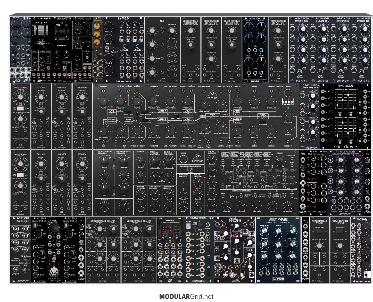Image resolution: width=373 pixels, height=302 pixels.
Task: Click the NOISE OUT jack on Kobol Expander
Action: [141, 142]
